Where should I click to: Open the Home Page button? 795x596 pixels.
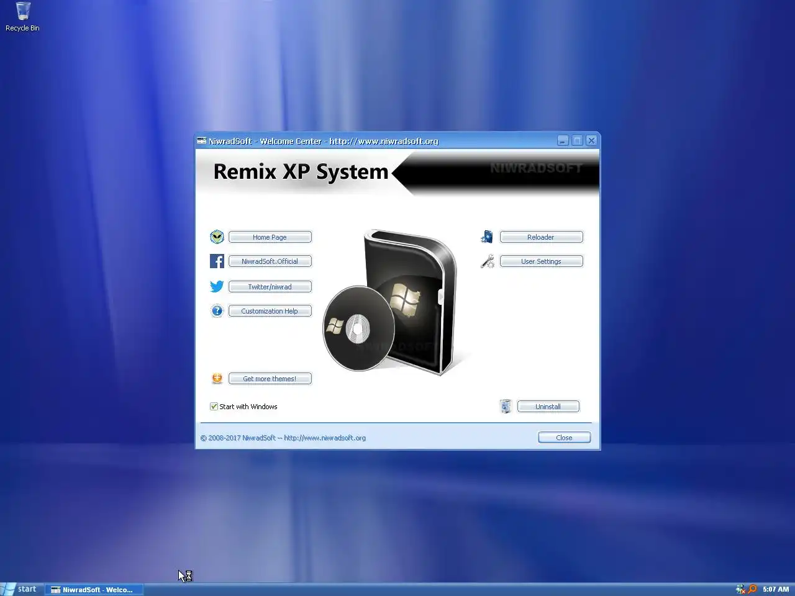[x=270, y=237]
